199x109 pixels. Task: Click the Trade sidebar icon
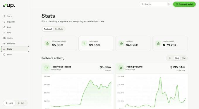pyautogui.click(x=4, y=16)
